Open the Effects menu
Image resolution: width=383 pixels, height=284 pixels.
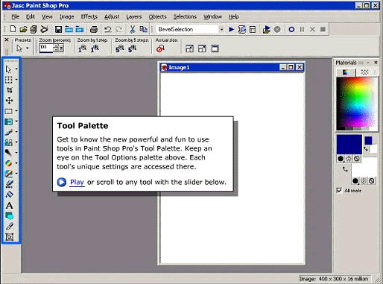click(89, 16)
